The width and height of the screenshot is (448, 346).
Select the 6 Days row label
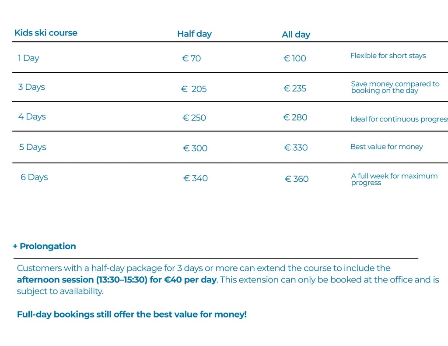pos(34,177)
